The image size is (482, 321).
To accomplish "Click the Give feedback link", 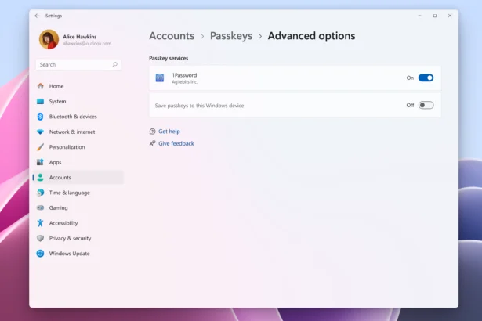I will click(x=176, y=143).
